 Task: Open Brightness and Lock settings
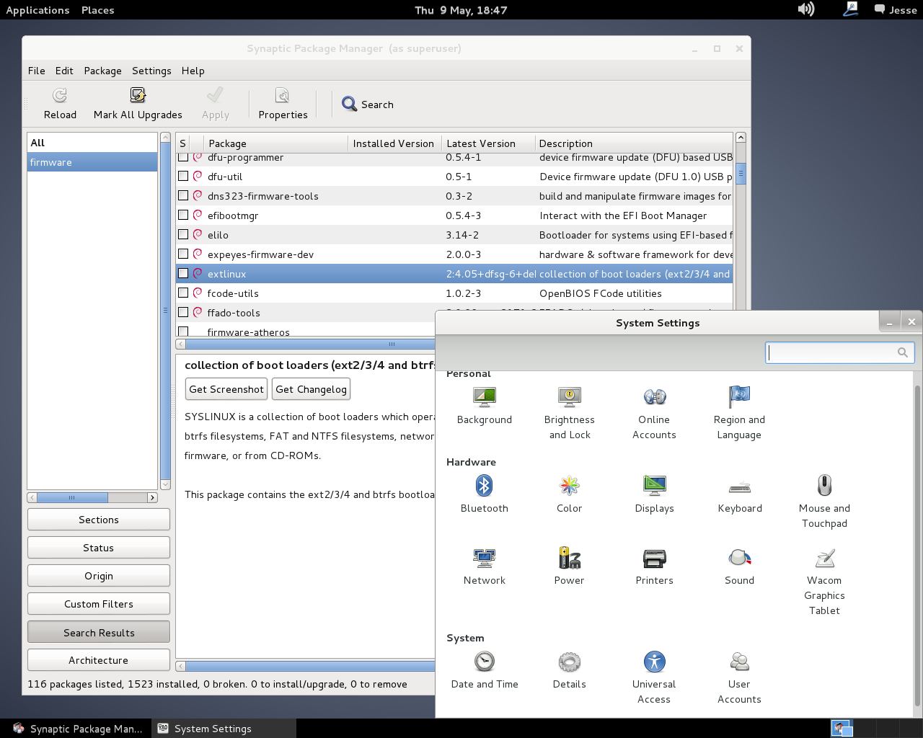pyautogui.click(x=570, y=413)
